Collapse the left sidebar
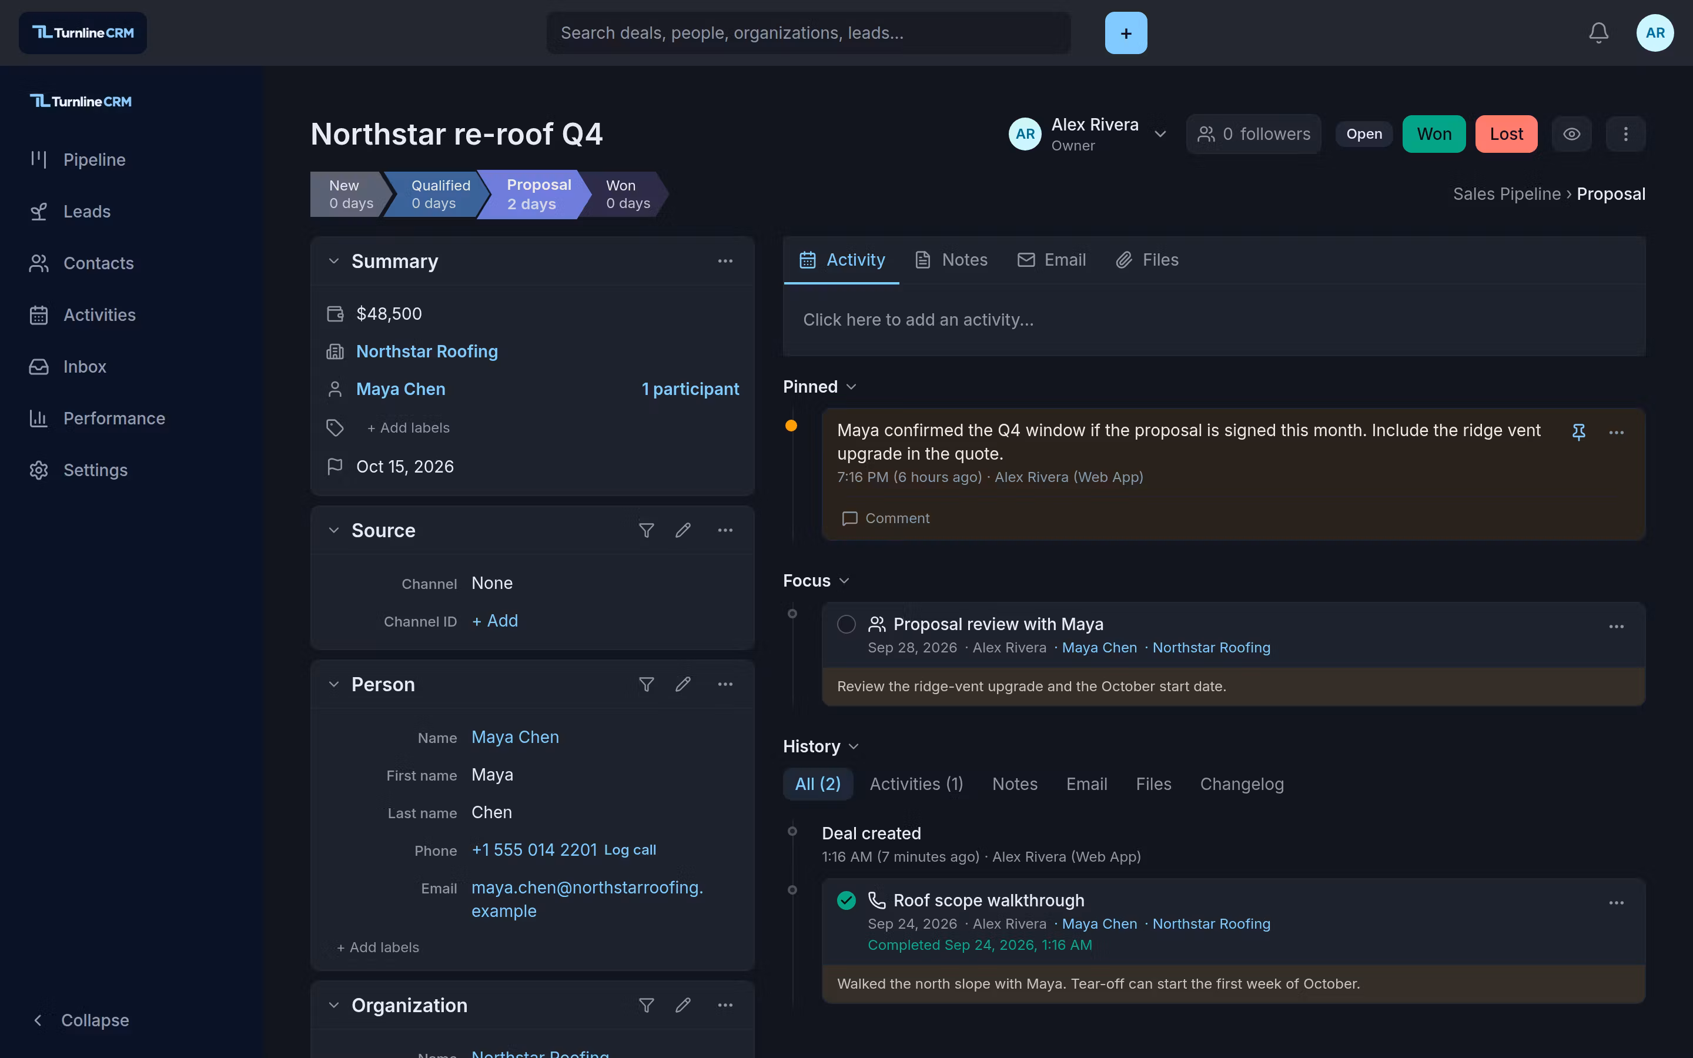1693x1058 pixels. (x=80, y=1020)
